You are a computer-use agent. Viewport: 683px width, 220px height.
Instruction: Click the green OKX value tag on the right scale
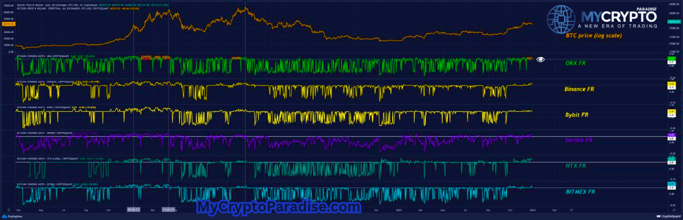click(671, 59)
